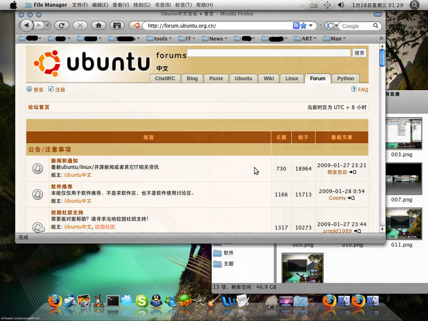Click the 搜索 search button
428x321 pixels.
(x=359, y=53)
